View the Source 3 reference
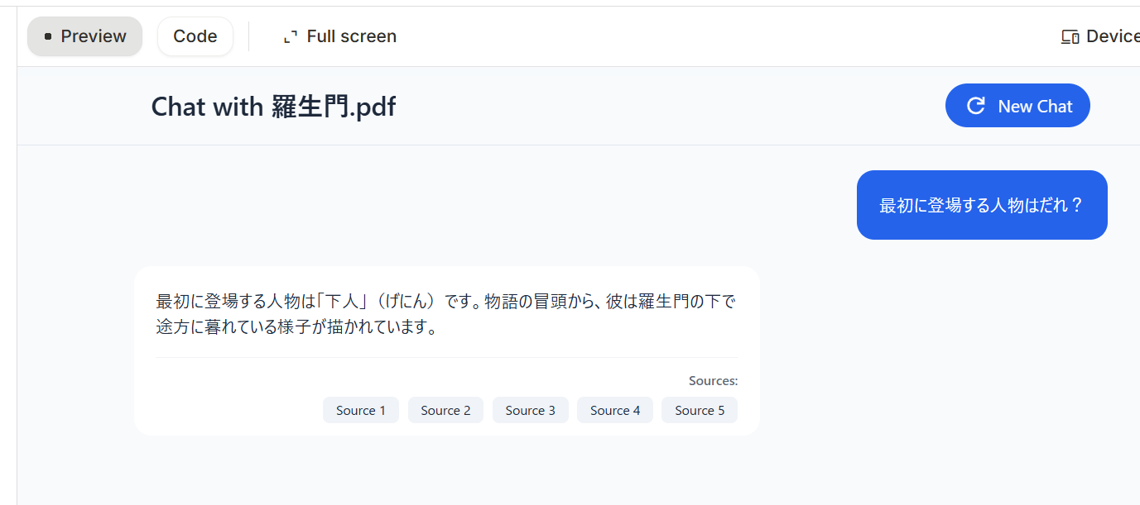Screen dimensions: 1140x505 530,410
